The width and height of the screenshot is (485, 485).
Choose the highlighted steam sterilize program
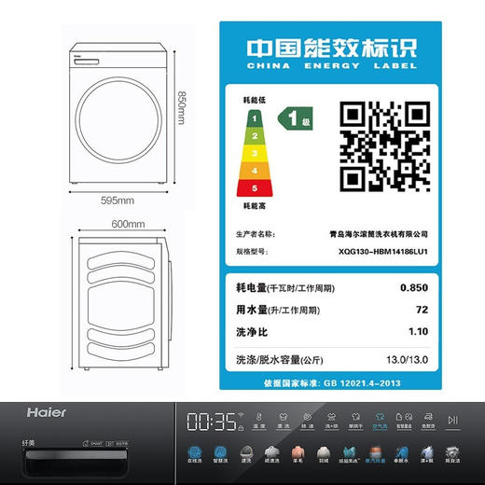375,454
